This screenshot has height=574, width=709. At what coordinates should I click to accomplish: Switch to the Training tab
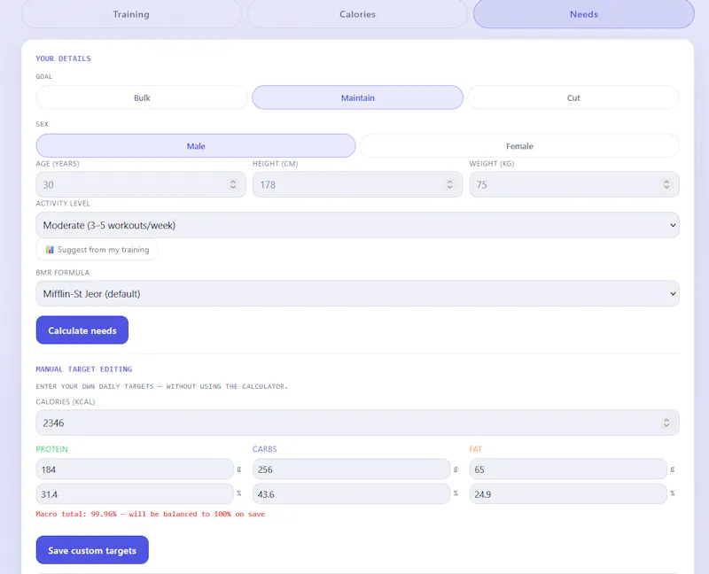[131, 14]
